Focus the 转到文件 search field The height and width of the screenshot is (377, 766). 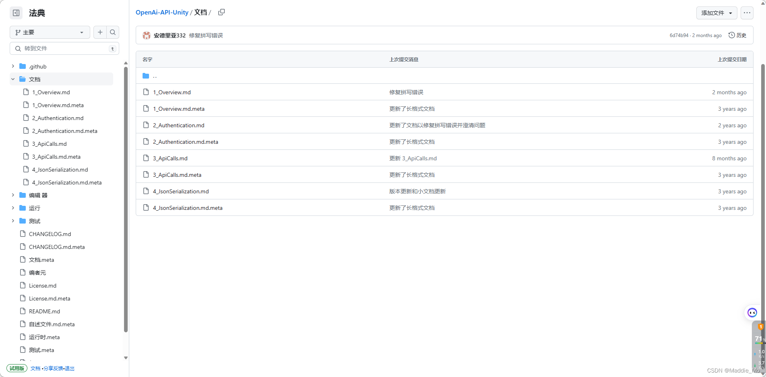pos(64,48)
